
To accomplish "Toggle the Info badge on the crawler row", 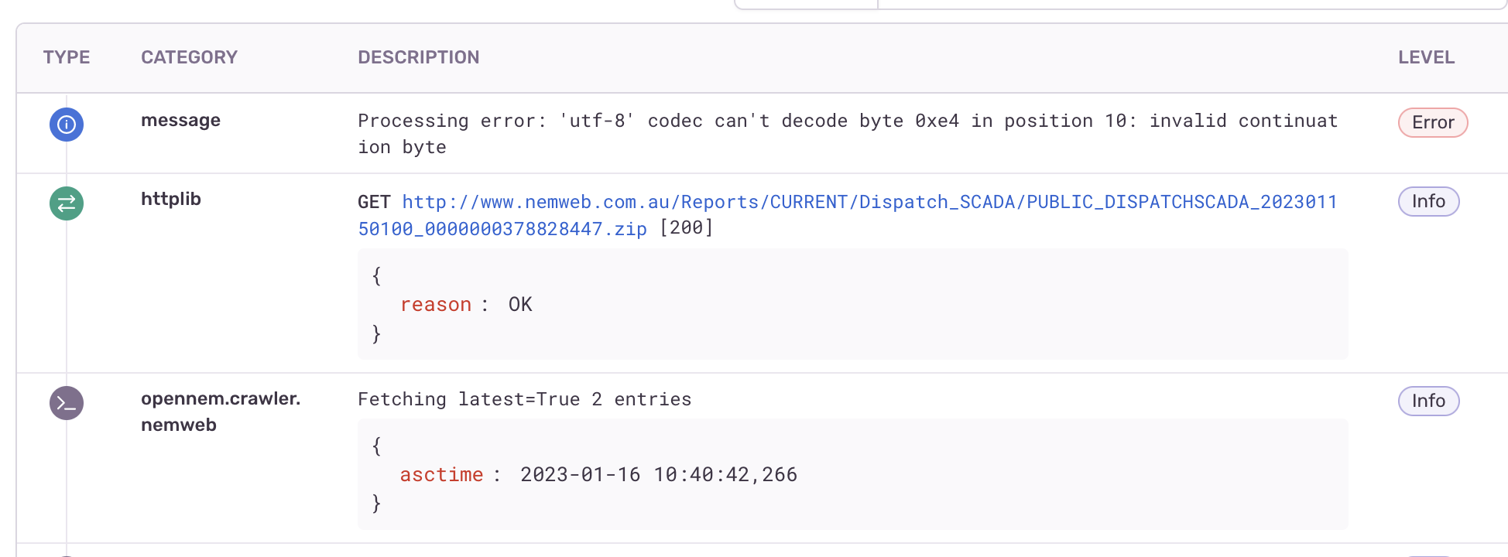I will click(x=1427, y=401).
